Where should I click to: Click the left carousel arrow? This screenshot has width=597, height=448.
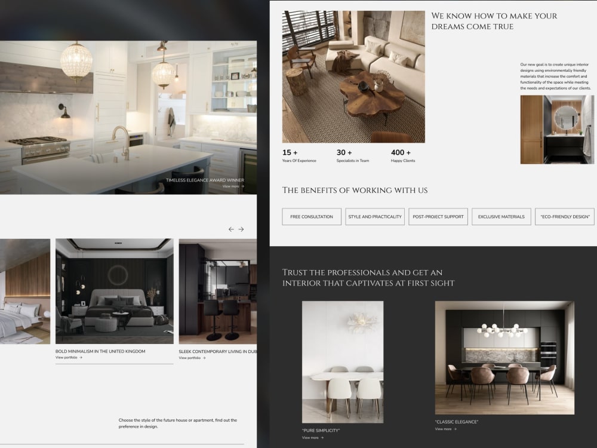coord(231,229)
